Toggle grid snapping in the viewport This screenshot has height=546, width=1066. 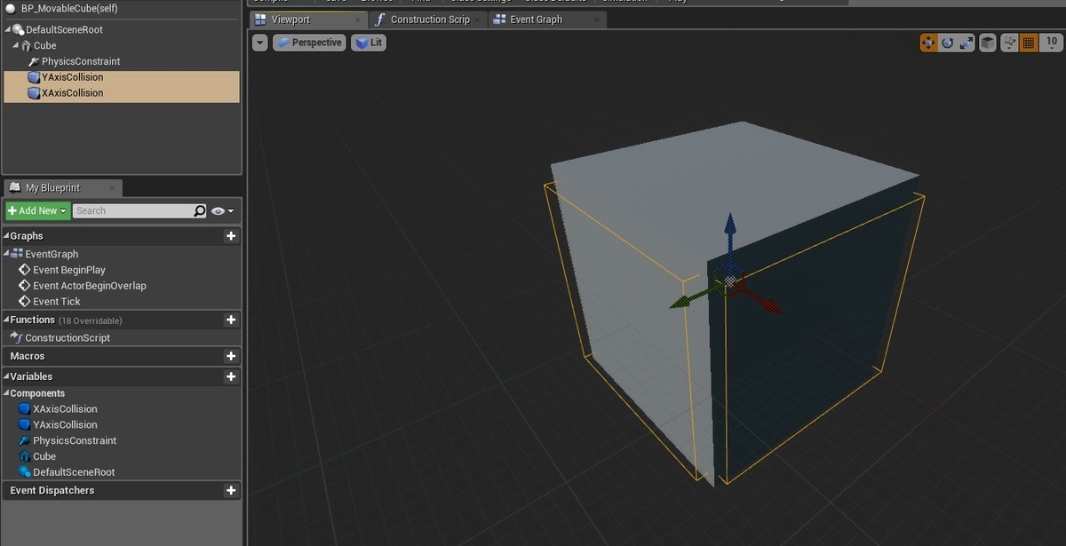point(1029,43)
